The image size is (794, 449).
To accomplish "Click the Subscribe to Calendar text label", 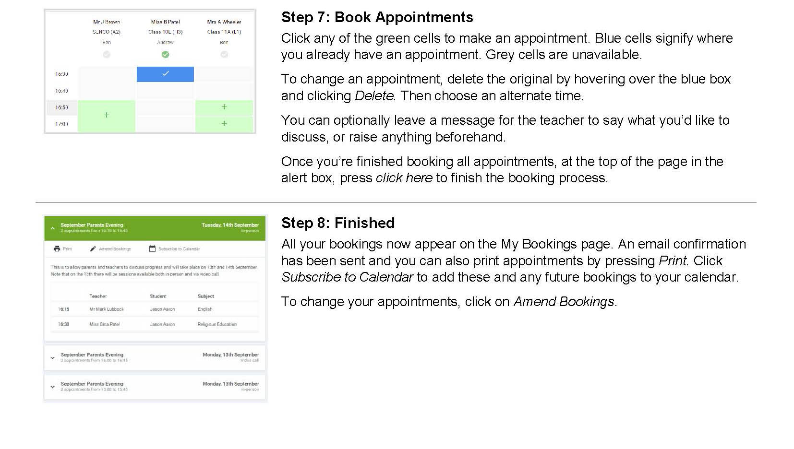I will point(179,249).
